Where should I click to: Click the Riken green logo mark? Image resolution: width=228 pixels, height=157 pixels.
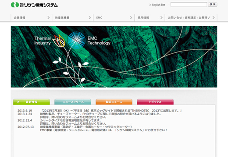(x=15, y=5)
